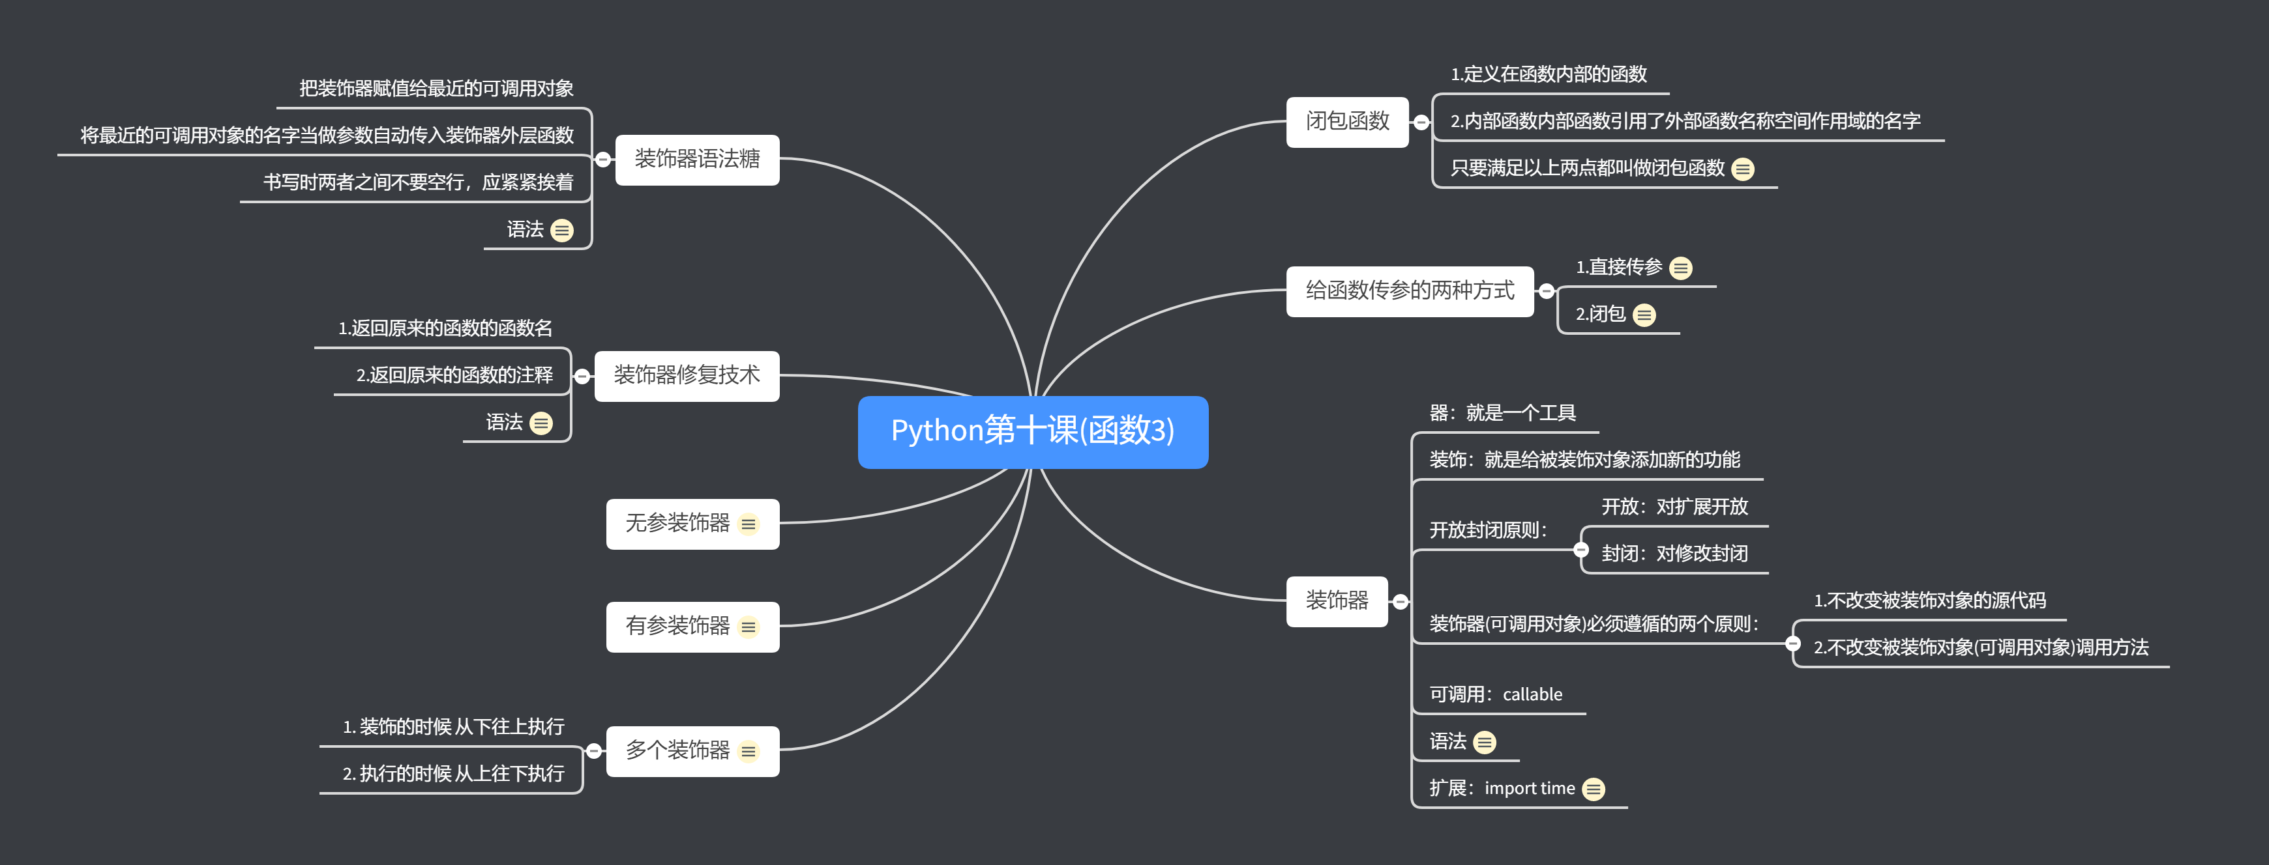The image size is (2269, 865).
Task: Collapse the 装饰器修复技术 branch
Action: point(582,376)
